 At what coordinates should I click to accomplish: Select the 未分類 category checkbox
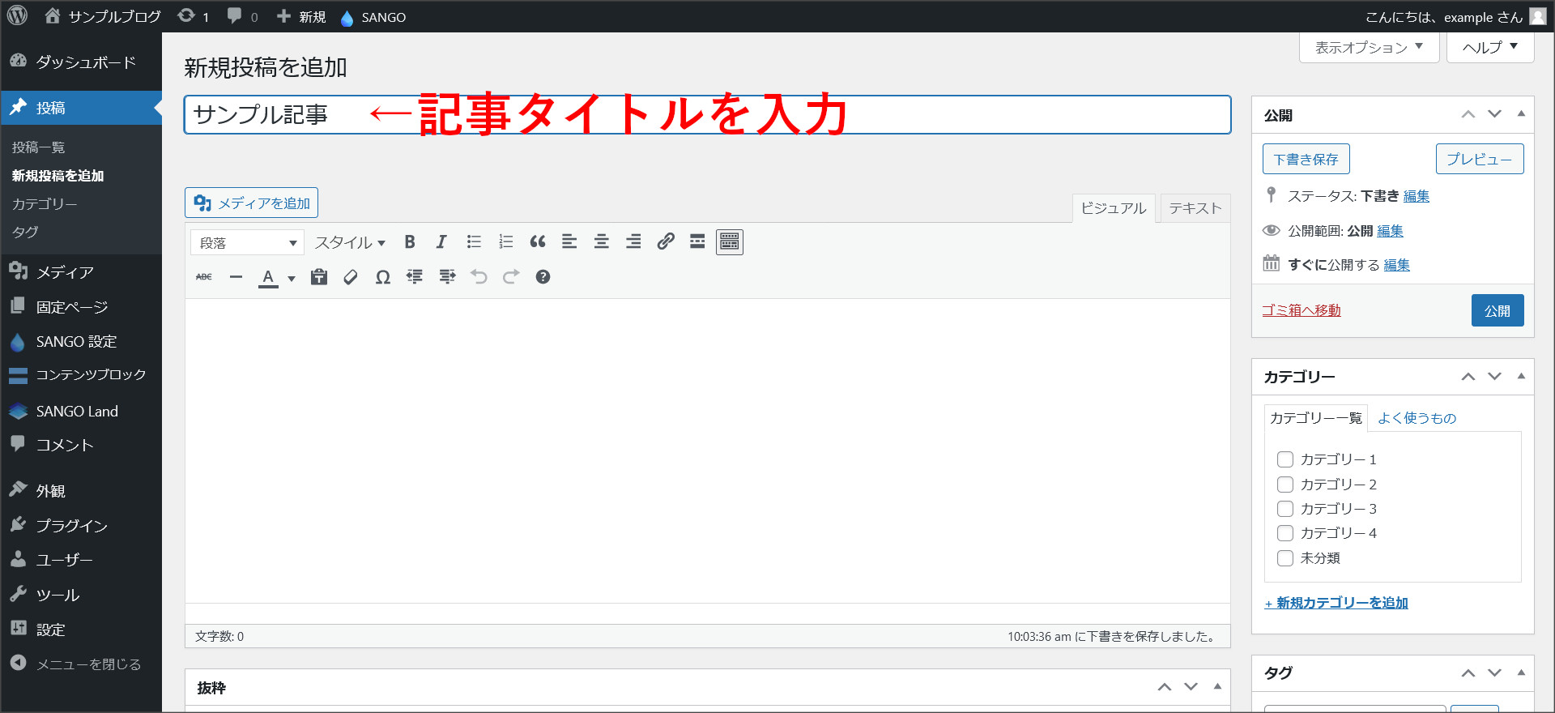pyautogui.click(x=1285, y=558)
